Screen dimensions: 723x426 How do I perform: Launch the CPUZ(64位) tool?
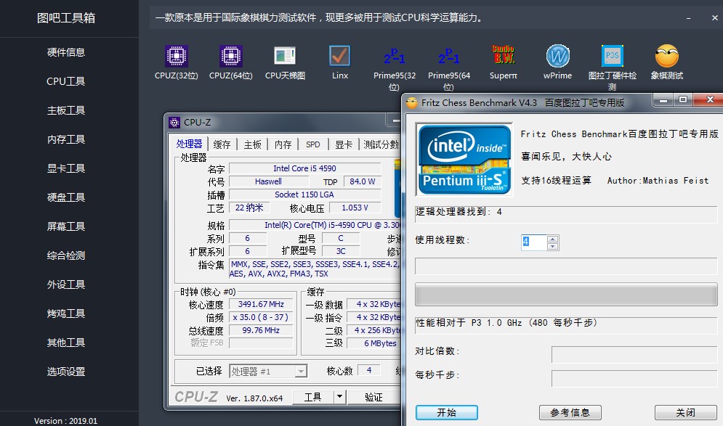[x=230, y=62]
